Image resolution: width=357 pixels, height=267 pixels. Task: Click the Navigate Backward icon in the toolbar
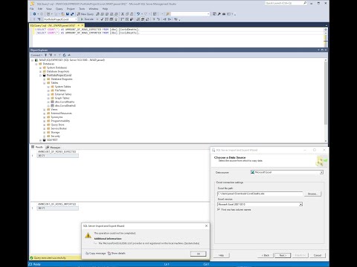[34, 14]
